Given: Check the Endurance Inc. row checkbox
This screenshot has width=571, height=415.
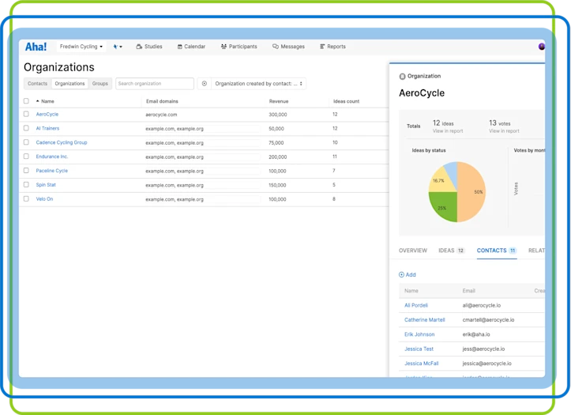Looking at the screenshot, I should click(26, 157).
